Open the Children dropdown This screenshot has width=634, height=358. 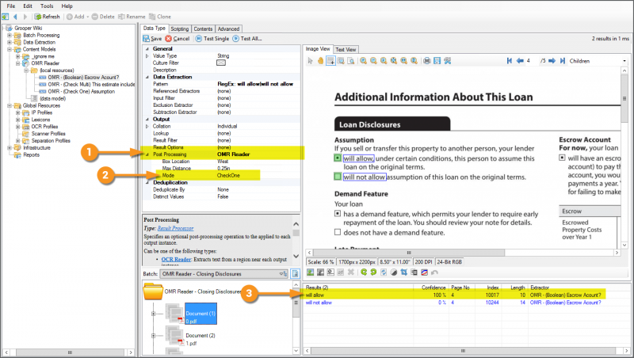click(x=597, y=60)
